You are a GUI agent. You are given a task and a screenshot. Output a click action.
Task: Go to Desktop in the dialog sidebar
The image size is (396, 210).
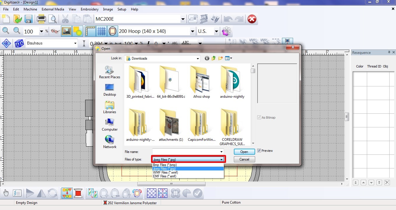[110, 90]
